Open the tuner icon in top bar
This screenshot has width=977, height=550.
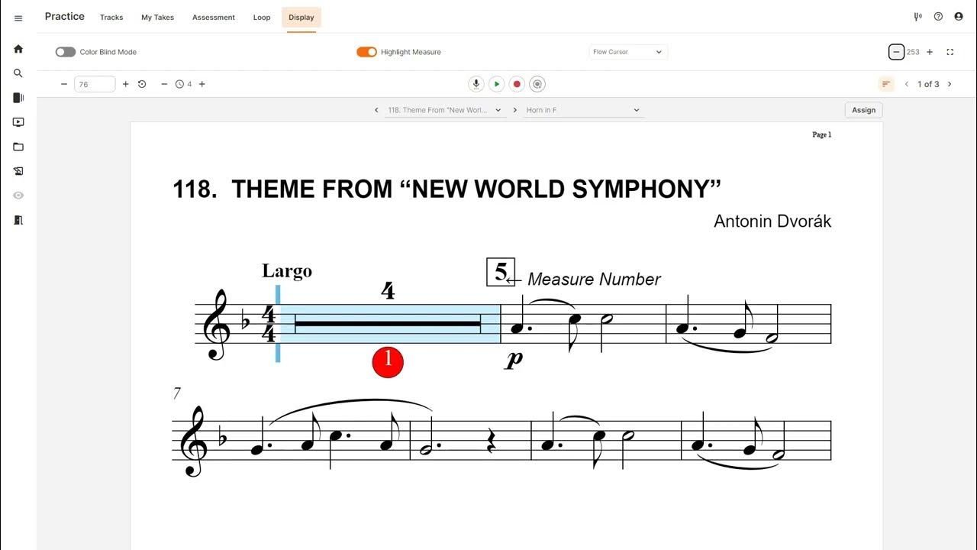coord(917,17)
